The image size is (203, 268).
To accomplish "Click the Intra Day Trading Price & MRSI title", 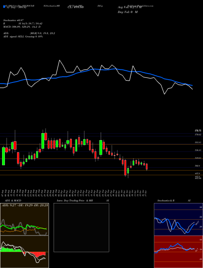I will tap(83, 201).
